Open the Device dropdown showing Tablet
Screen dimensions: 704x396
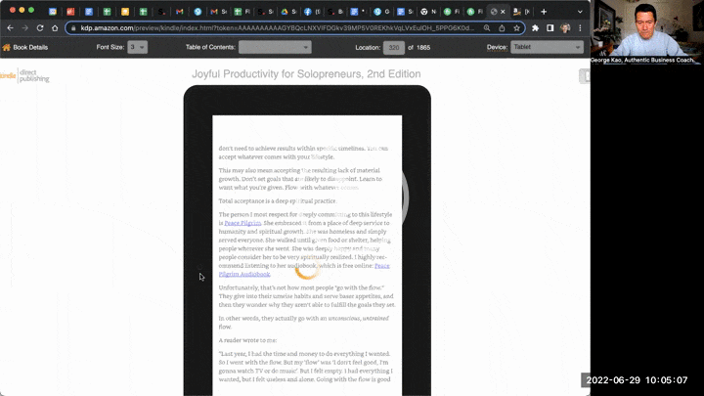547,47
